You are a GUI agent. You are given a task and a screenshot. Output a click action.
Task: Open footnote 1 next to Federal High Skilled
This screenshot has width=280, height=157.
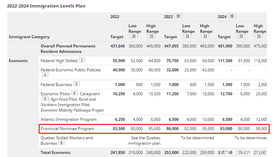coord(82,60)
